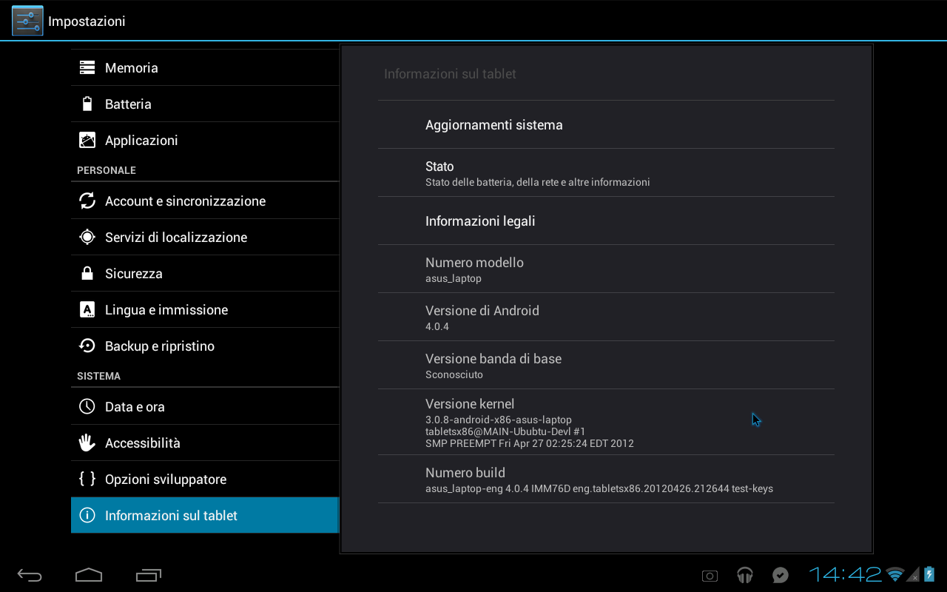Select the Sicurezza padlock icon

click(x=87, y=273)
